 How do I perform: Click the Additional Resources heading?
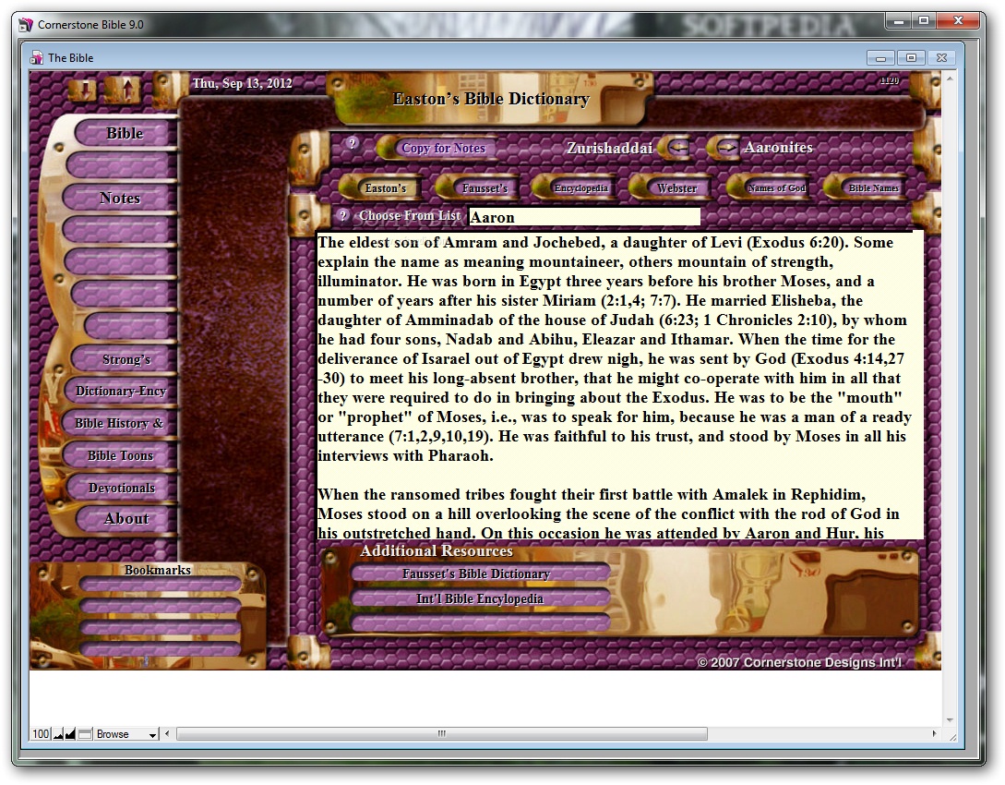(x=437, y=551)
